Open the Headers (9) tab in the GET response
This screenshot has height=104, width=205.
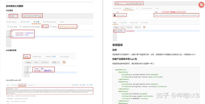click(133, 23)
